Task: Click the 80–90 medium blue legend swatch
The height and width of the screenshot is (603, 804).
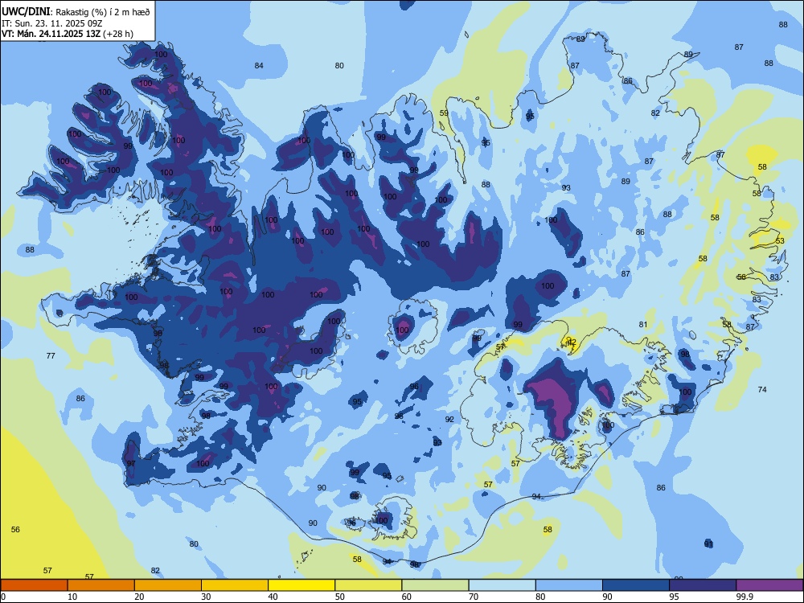Action: (x=569, y=585)
